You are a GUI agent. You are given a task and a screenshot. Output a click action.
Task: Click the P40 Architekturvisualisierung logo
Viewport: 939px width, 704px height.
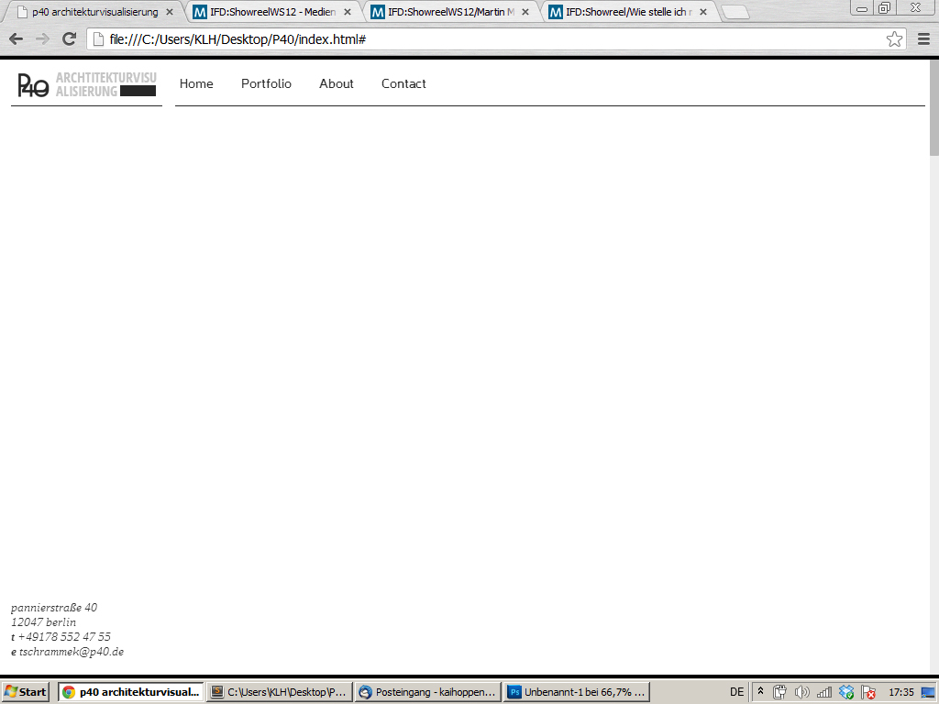click(86, 84)
